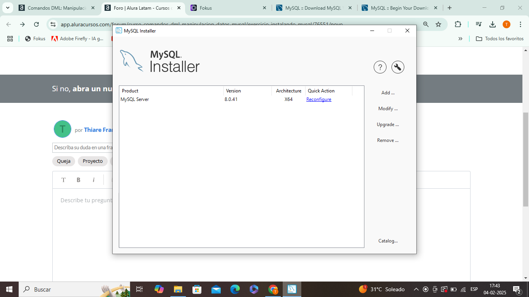
Task: Click the 8.0.41 version cell
Action: (x=231, y=99)
